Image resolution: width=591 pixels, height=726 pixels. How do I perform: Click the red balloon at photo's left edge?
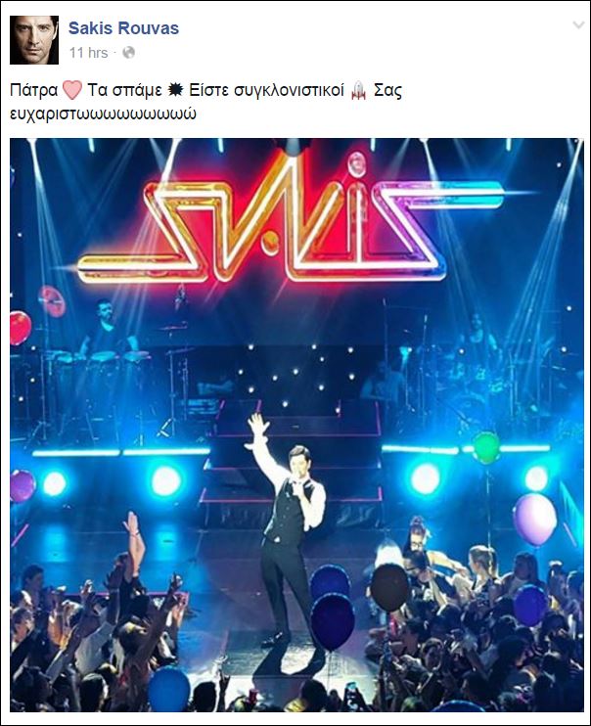[x=20, y=328]
